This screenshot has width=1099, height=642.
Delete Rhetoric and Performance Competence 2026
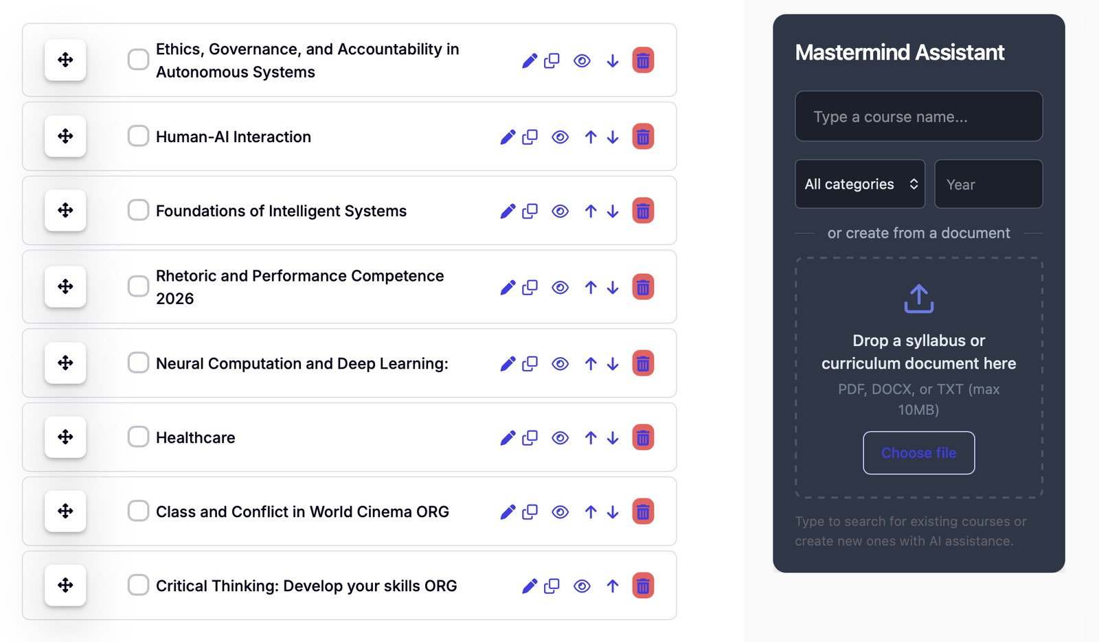(643, 287)
